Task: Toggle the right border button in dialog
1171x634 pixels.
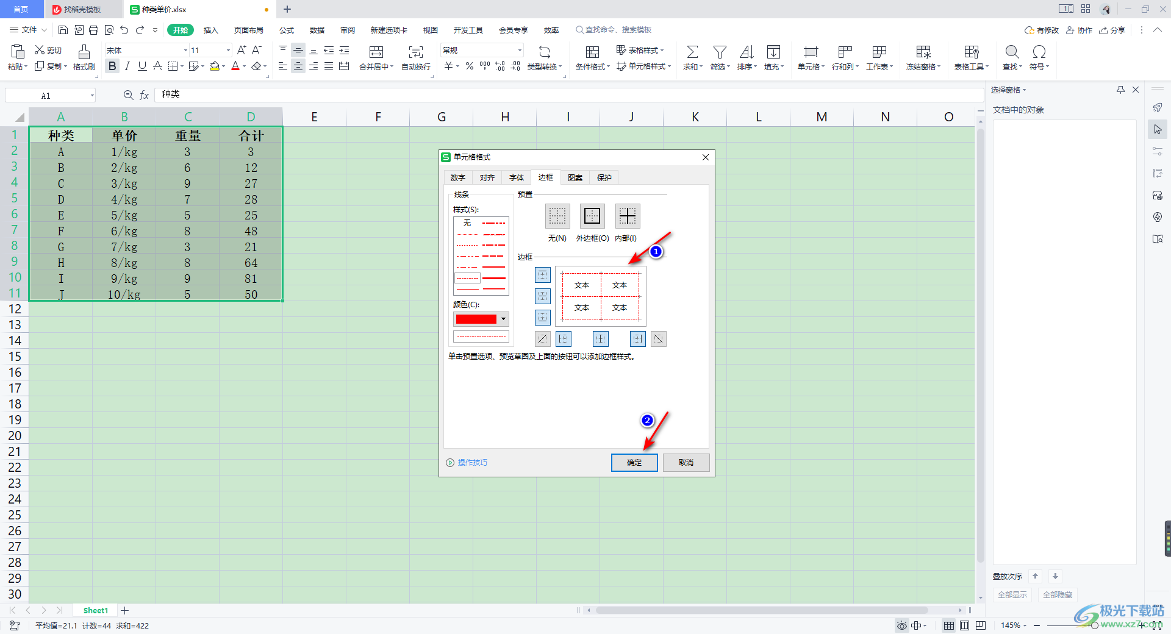Action: pyautogui.click(x=637, y=339)
